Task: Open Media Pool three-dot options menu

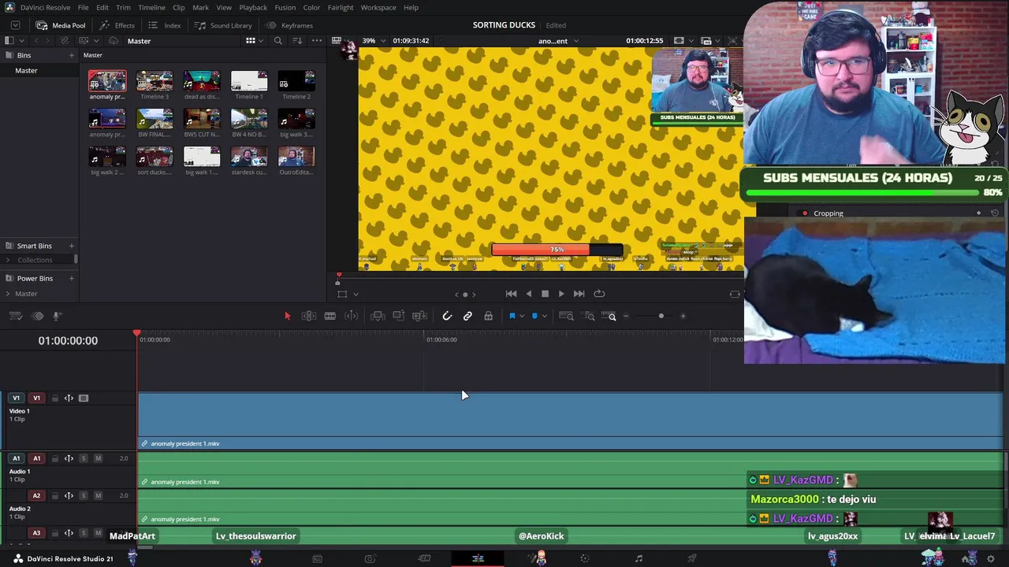Action: 317,41
